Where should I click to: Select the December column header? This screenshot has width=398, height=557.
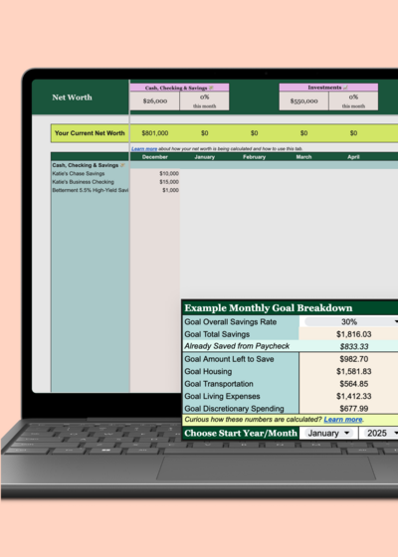click(154, 157)
